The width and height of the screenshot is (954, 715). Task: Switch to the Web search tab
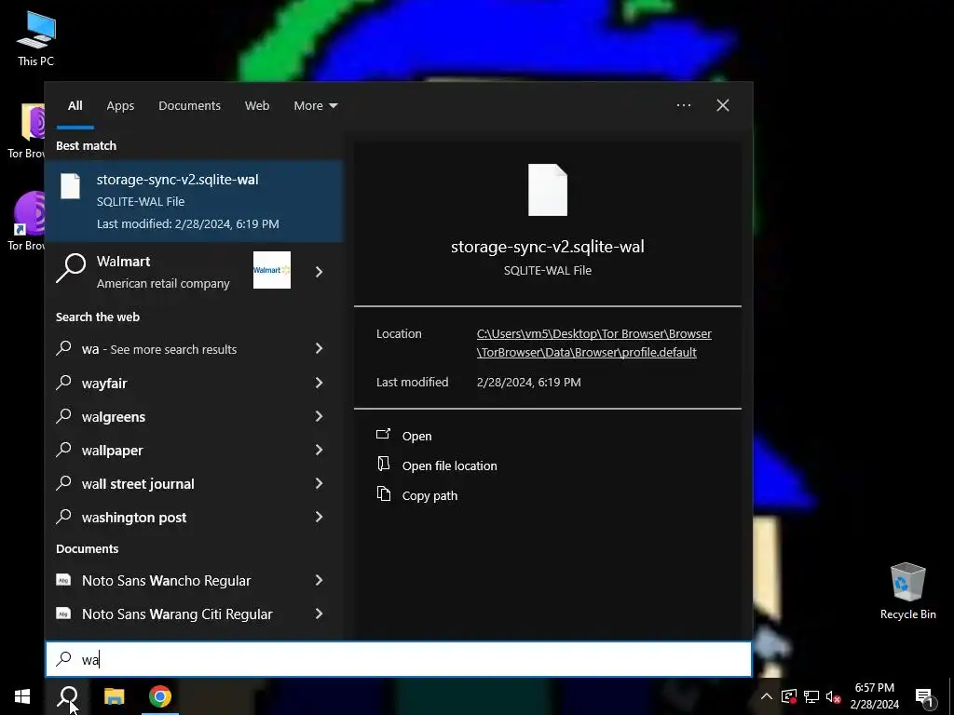(257, 106)
